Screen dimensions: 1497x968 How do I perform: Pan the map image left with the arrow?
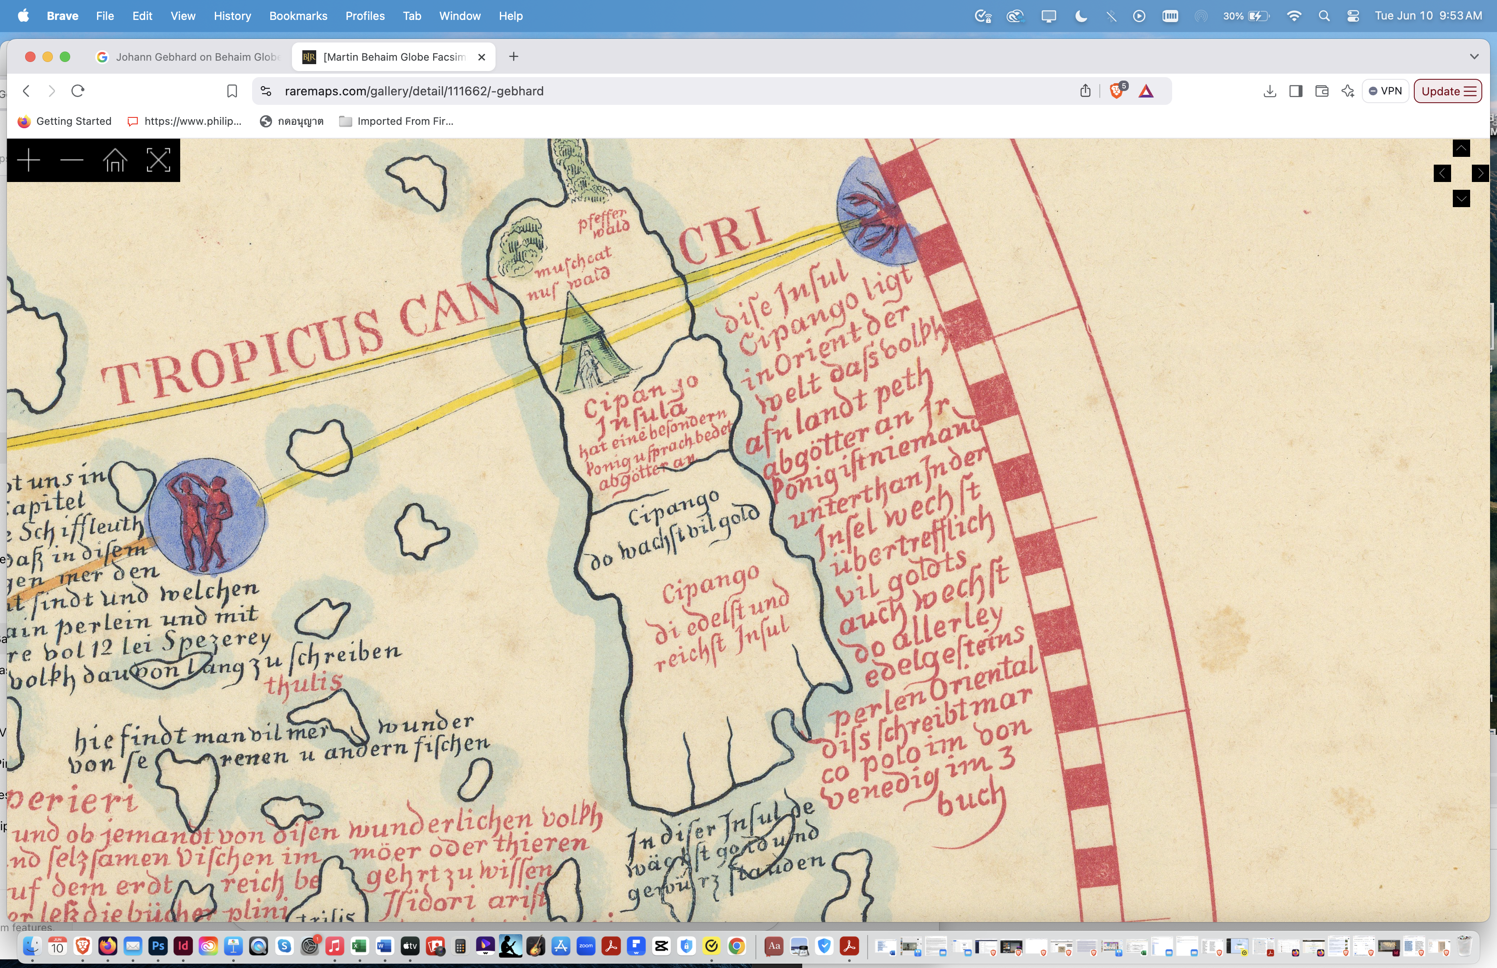pyautogui.click(x=1442, y=173)
